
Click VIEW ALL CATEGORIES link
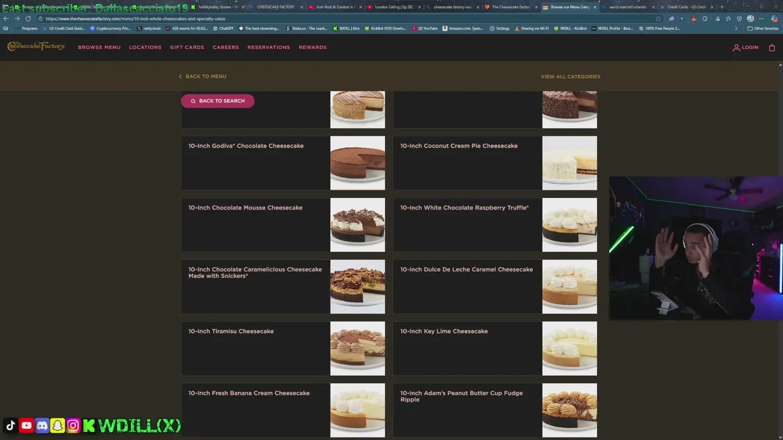click(570, 76)
